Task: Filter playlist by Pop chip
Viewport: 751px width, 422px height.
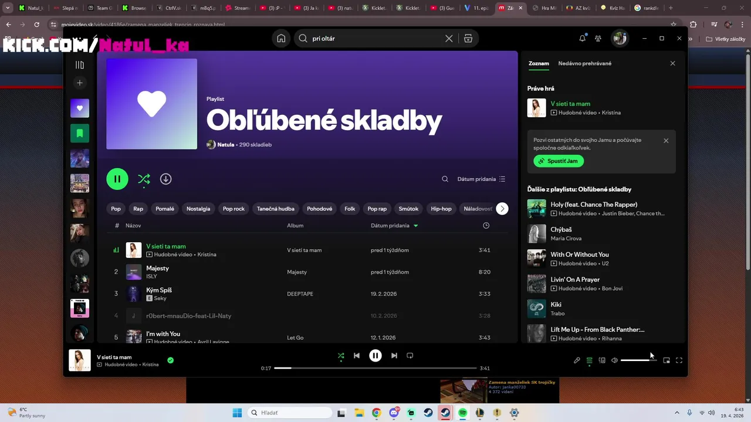Action: pos(116,209)
